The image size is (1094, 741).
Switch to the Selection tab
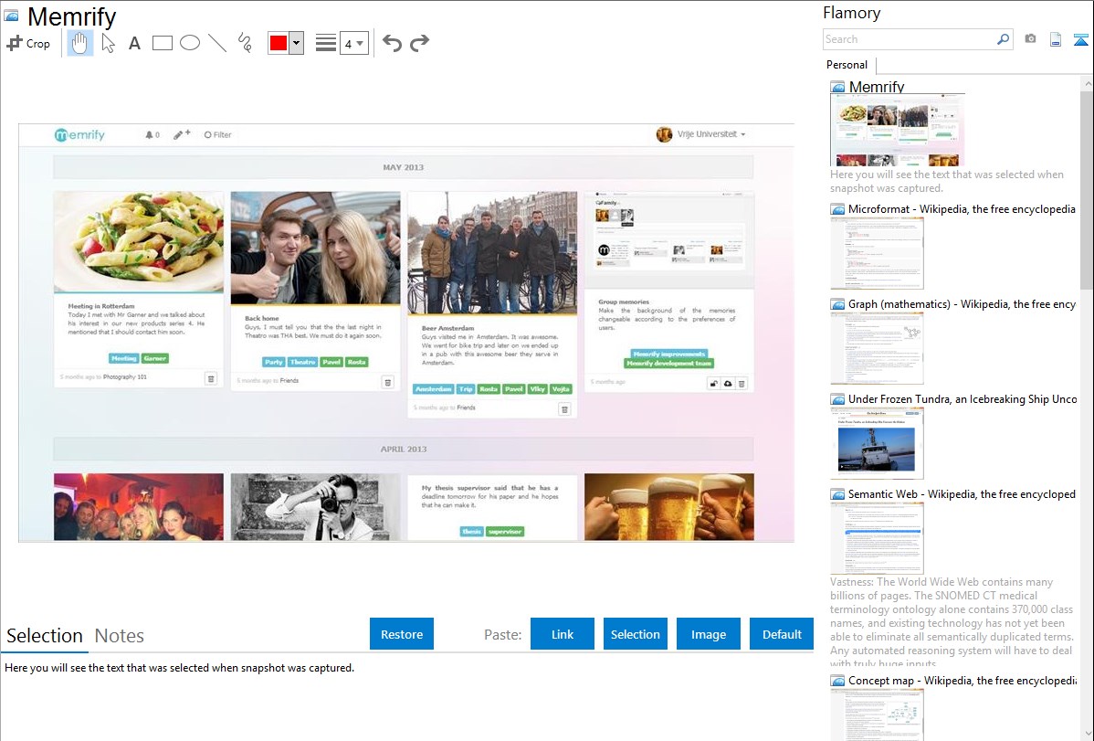[x=45, y=636]
